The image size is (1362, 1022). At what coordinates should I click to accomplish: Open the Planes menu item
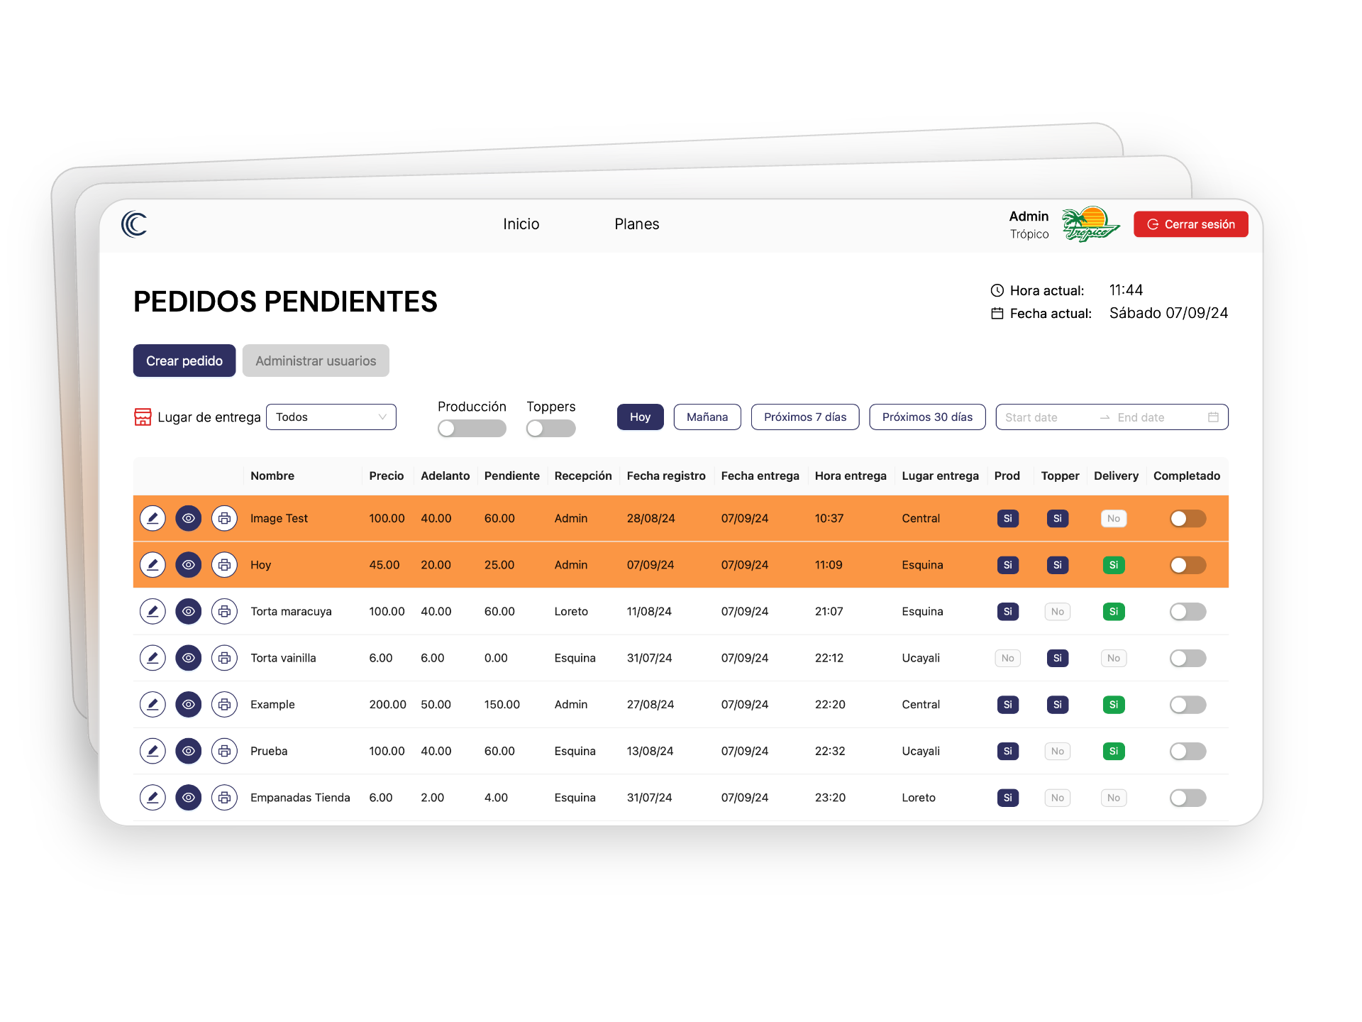(636, 224)
